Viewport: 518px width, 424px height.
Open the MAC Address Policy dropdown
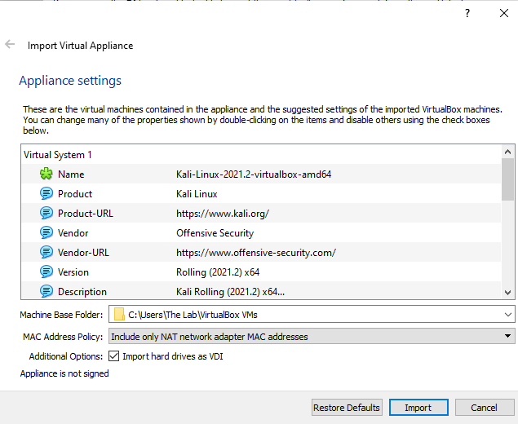click(508, 336)
